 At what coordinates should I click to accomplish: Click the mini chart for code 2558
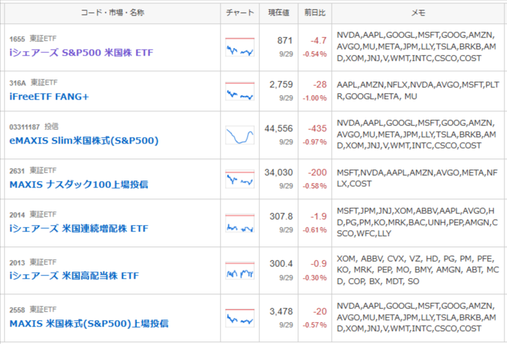pos(239,318)
